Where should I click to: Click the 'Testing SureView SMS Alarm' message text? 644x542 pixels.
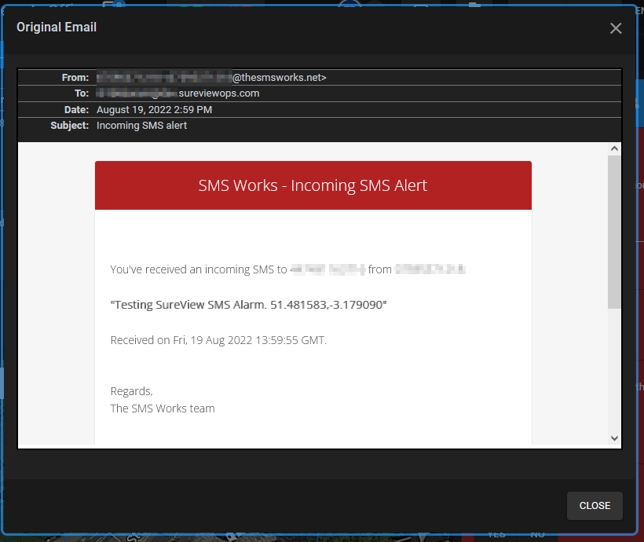coord(248,305)
